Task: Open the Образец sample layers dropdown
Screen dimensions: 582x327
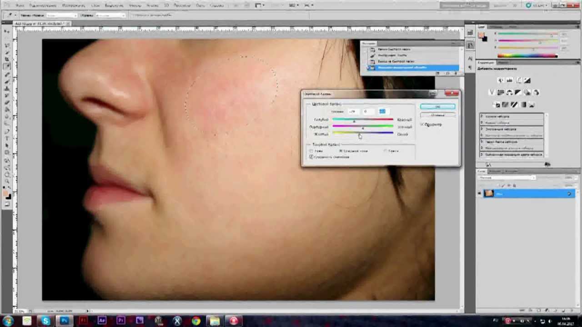Action: click(110, 15)
